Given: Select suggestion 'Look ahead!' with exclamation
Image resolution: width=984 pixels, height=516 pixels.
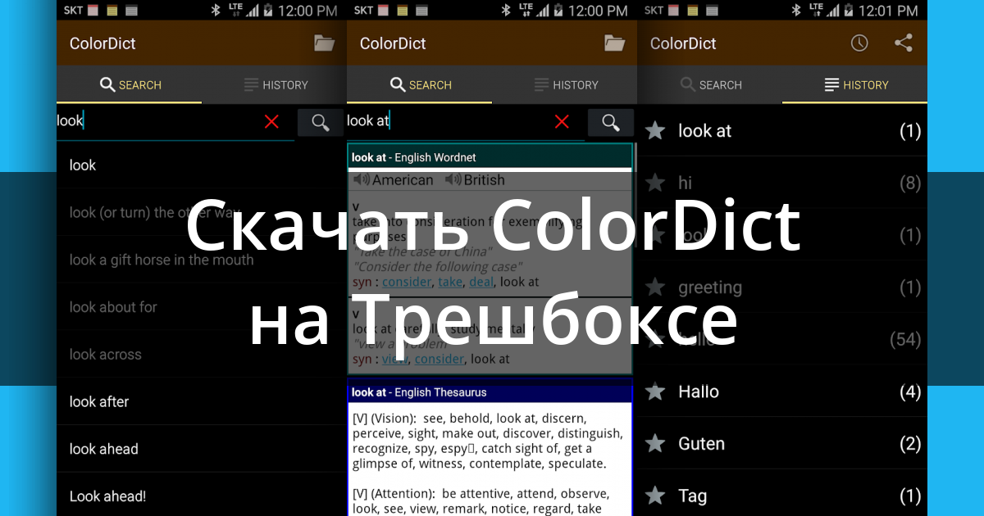Looking at the screenshot, I should pyautogui.click(x=202, y=496).
